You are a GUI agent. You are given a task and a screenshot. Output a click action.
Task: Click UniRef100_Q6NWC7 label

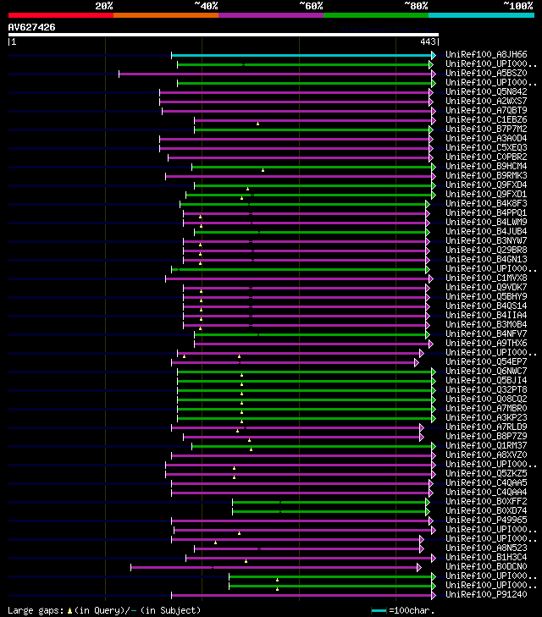coord(486,371)
